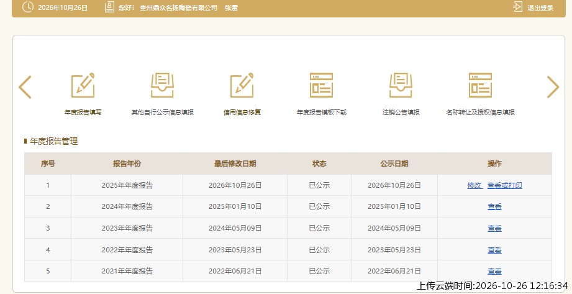Click the 公示日期 column header
572x294 pixels.
coord(394,163)
